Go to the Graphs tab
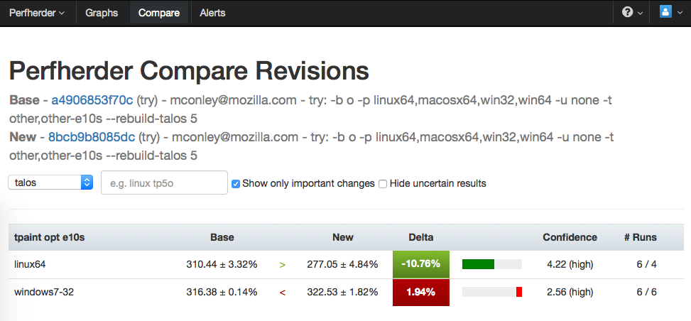 (102, 13)
